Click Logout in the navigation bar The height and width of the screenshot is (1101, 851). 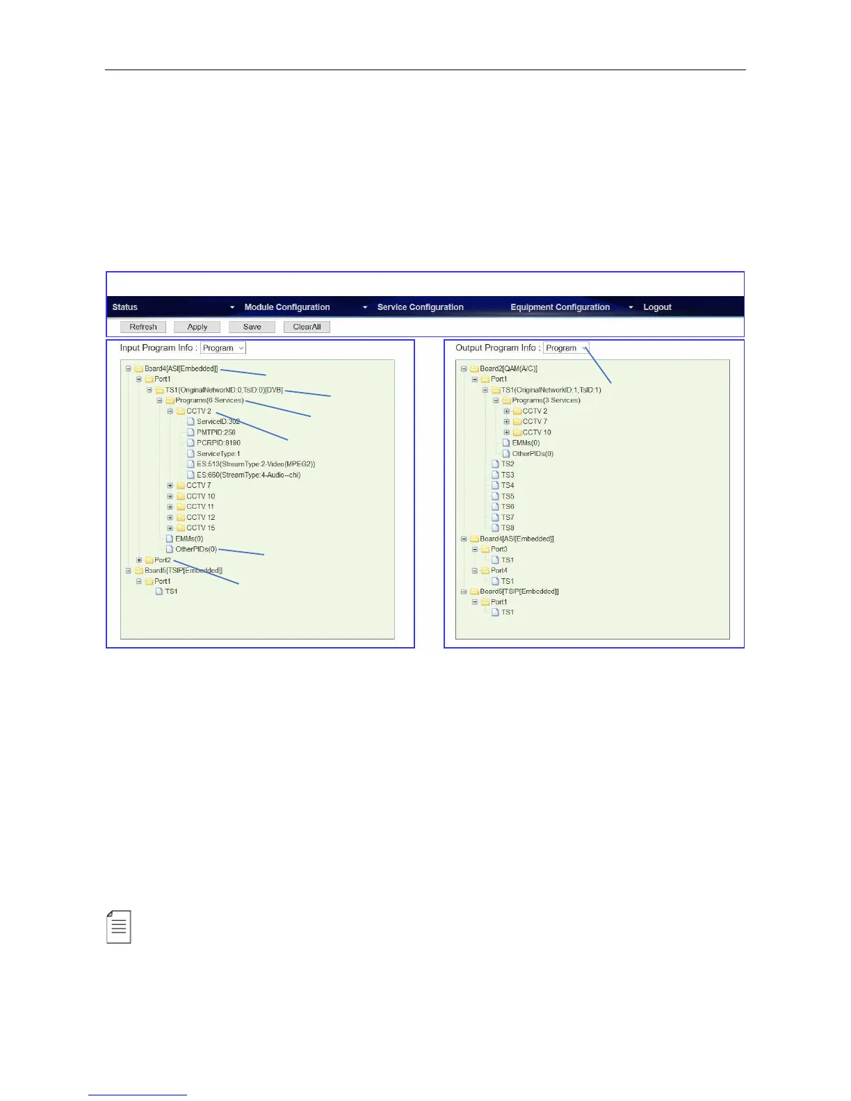coord(657,307)
